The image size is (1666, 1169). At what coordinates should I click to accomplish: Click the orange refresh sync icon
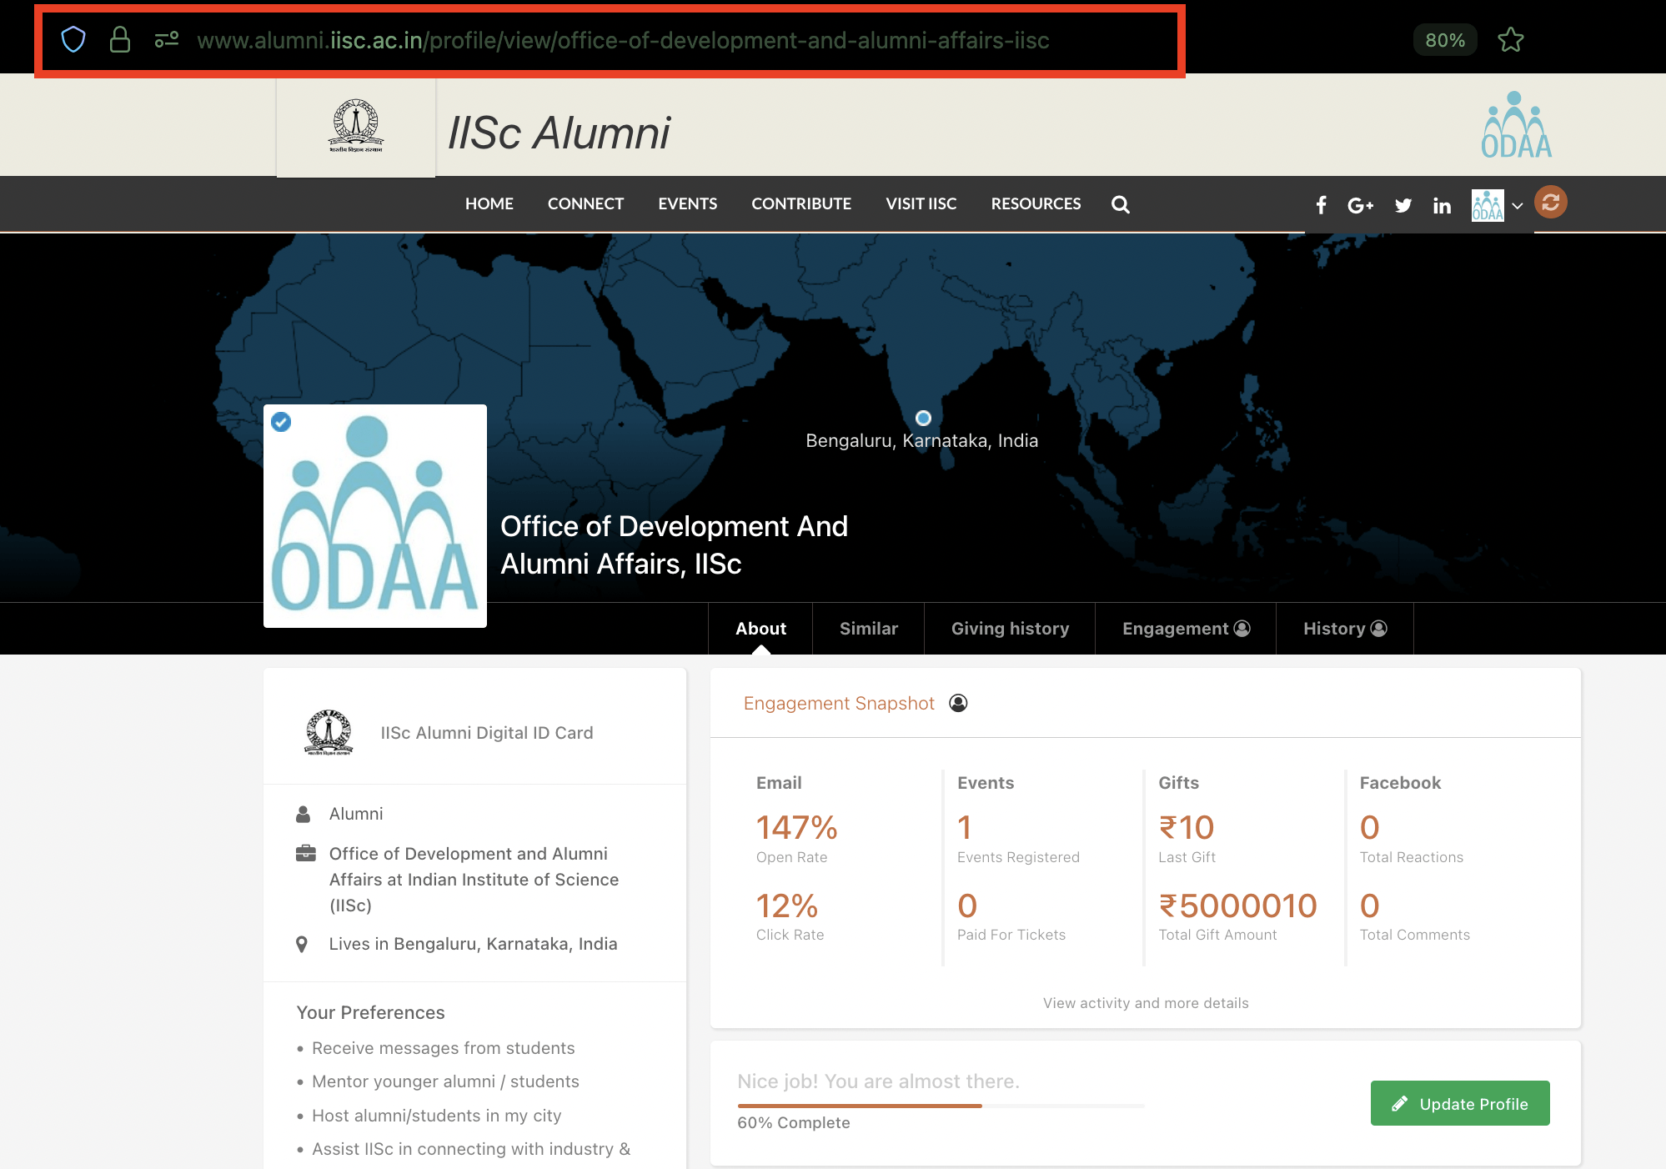[1550, 202]
